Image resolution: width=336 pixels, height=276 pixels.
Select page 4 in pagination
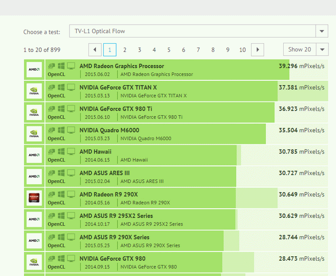(154, 50)
